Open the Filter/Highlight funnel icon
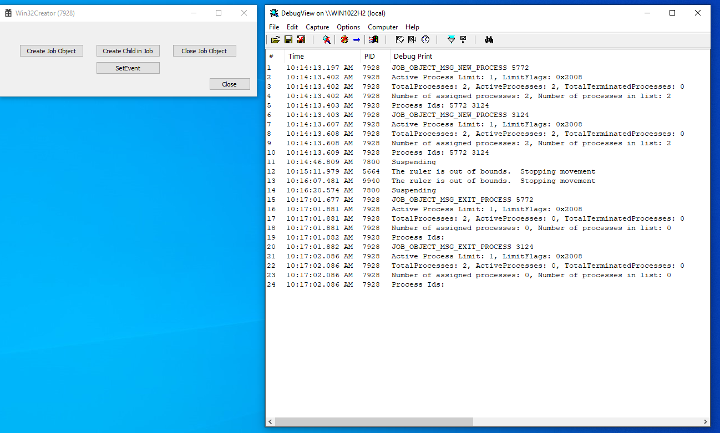Screen dimensions: 720x433 (451, 40)
